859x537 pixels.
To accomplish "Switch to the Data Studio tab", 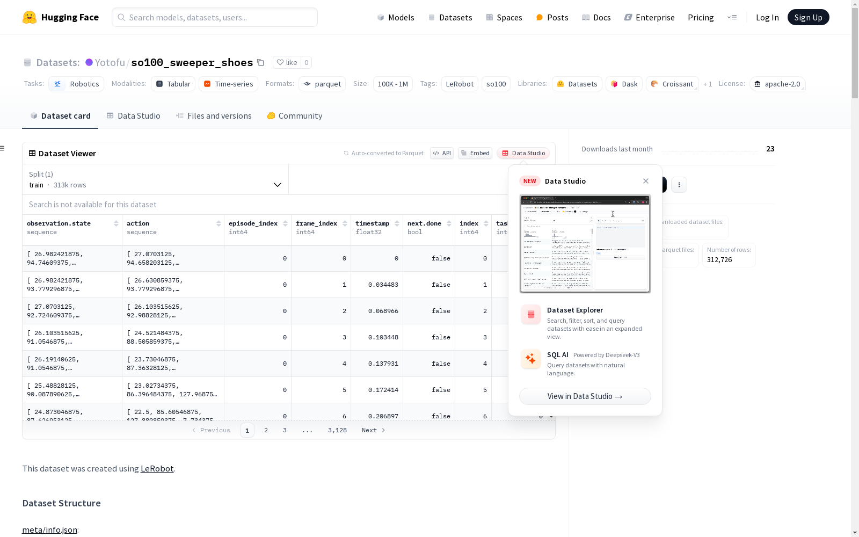I will tap(134, 116).
